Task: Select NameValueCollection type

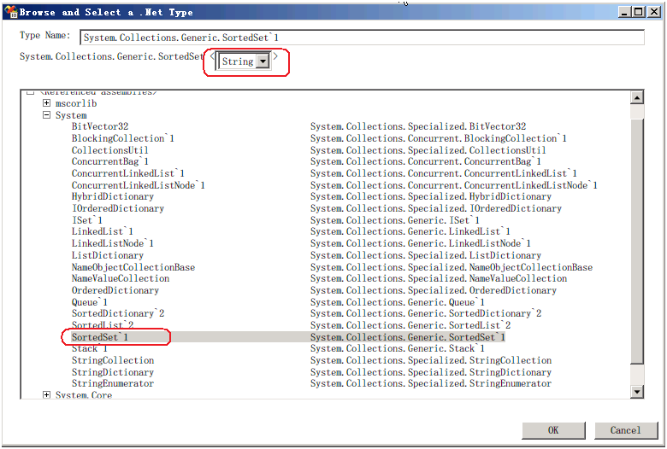Action: (x=121, y=278)
